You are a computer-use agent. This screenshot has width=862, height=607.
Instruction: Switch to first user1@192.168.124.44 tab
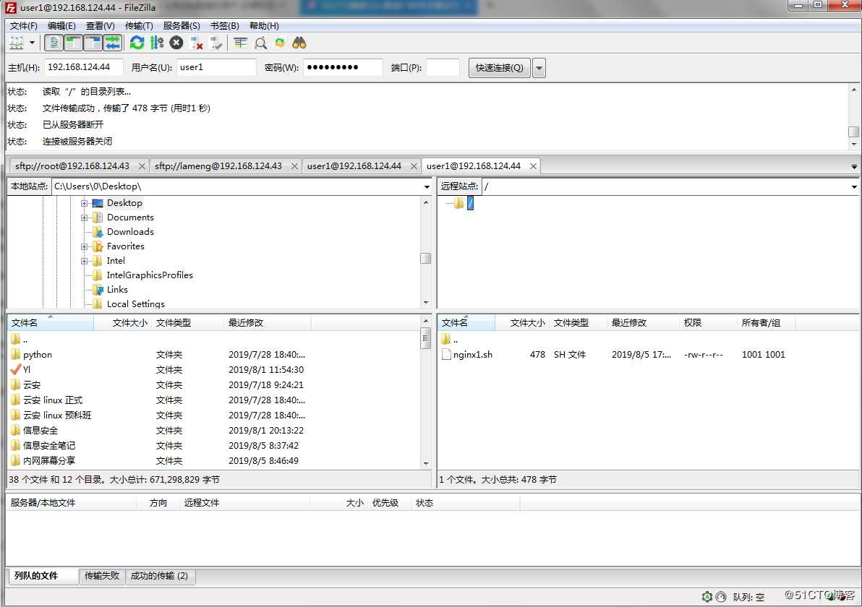[x=354, y=166]
